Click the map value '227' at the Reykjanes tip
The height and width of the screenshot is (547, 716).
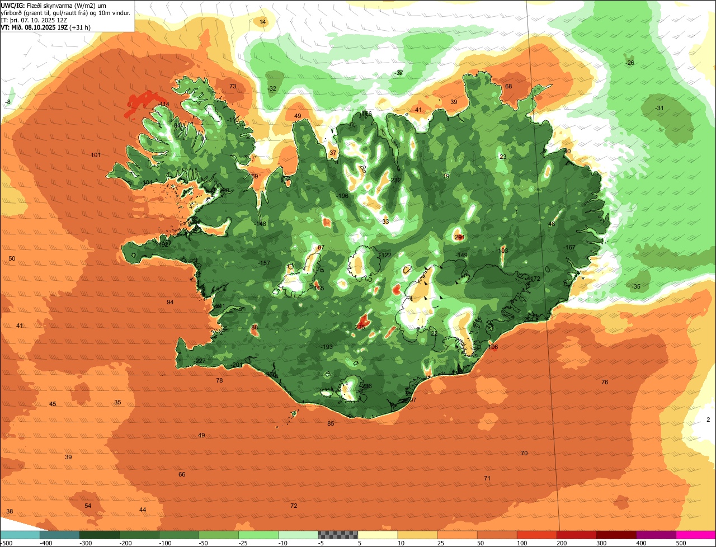tap(200, 361)
